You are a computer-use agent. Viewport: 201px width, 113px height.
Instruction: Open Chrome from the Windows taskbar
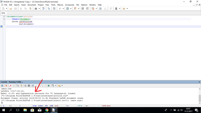(x=47, y=110)
